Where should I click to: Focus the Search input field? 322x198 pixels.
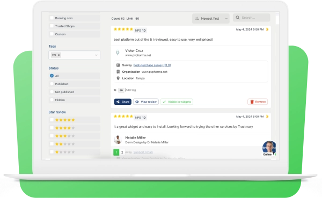point(251,18)
